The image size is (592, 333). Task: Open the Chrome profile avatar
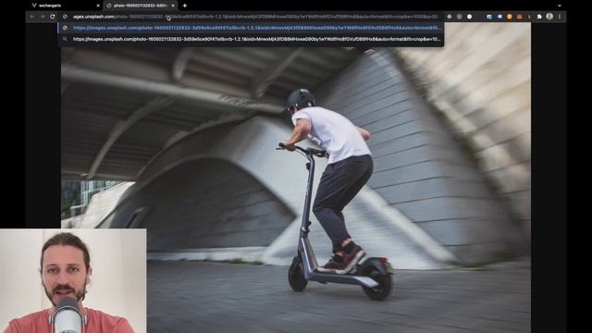(x=549, y=17)
